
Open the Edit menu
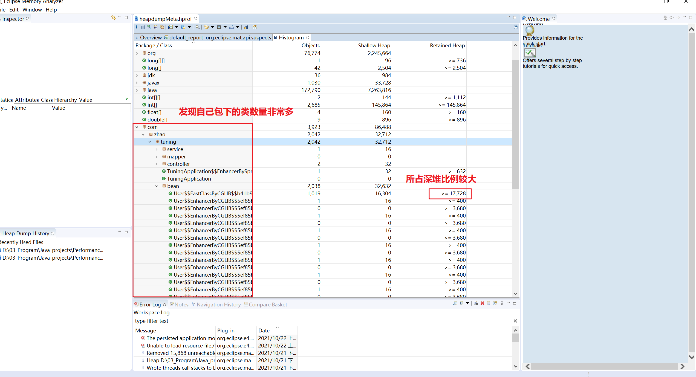tap(14, 10)
